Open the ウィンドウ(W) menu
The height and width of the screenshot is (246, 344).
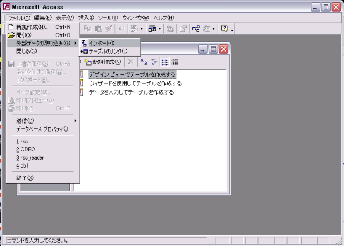click(136, 18)
